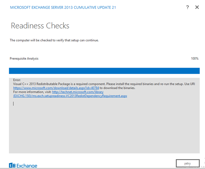Viewport: 205px width, 169px height.
Task: Click the Error: label in details pane
Action: (17, 80)
